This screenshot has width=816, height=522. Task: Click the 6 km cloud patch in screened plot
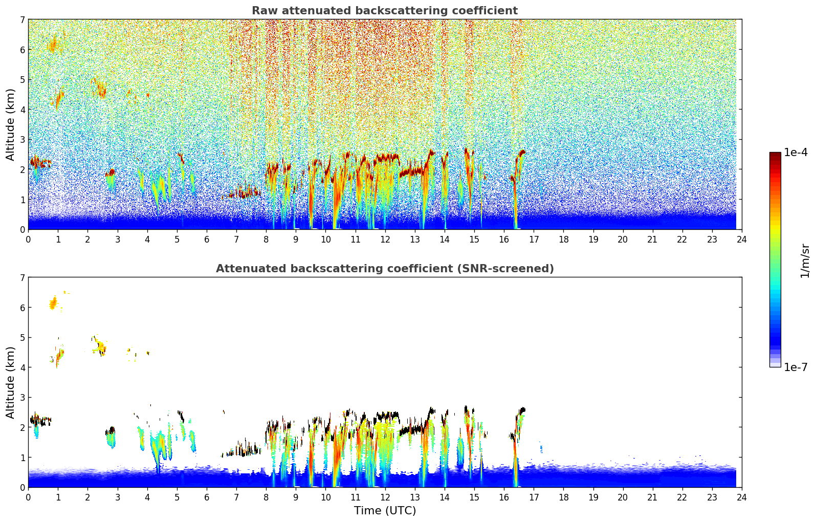[x=53, y=303]
